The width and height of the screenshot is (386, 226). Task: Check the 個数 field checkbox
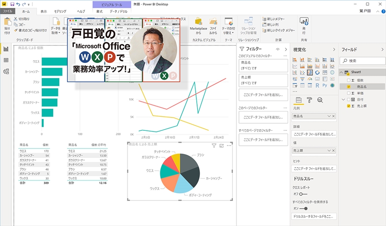tap(349, 80)
